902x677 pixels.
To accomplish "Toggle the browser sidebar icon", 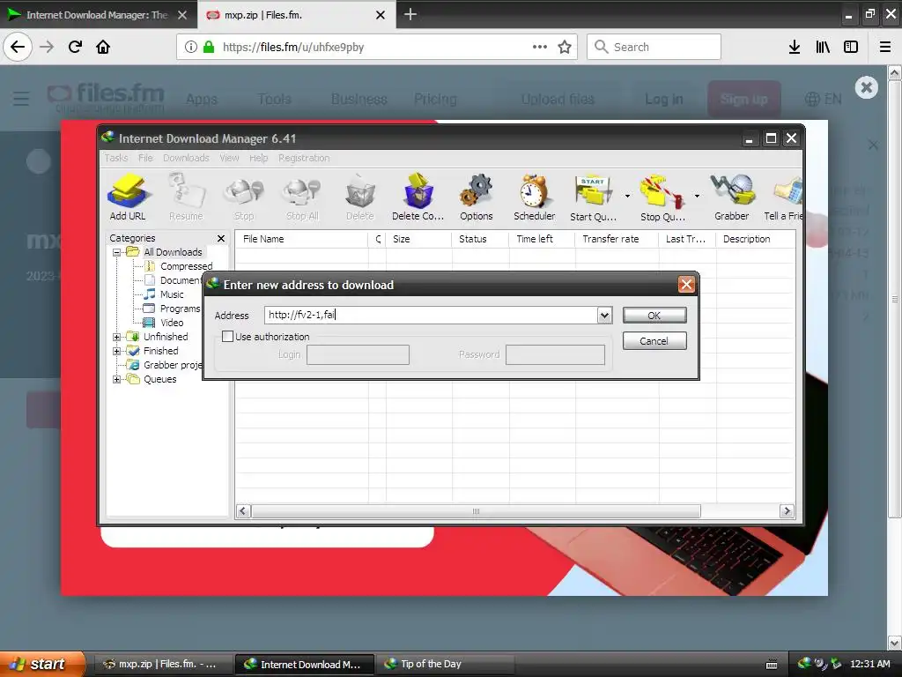I will 851,48.
